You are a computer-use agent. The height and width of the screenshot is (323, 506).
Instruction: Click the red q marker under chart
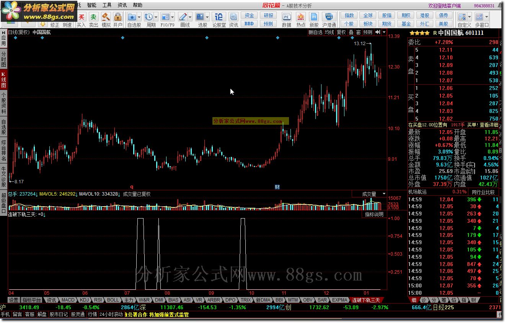pos(131,187)
